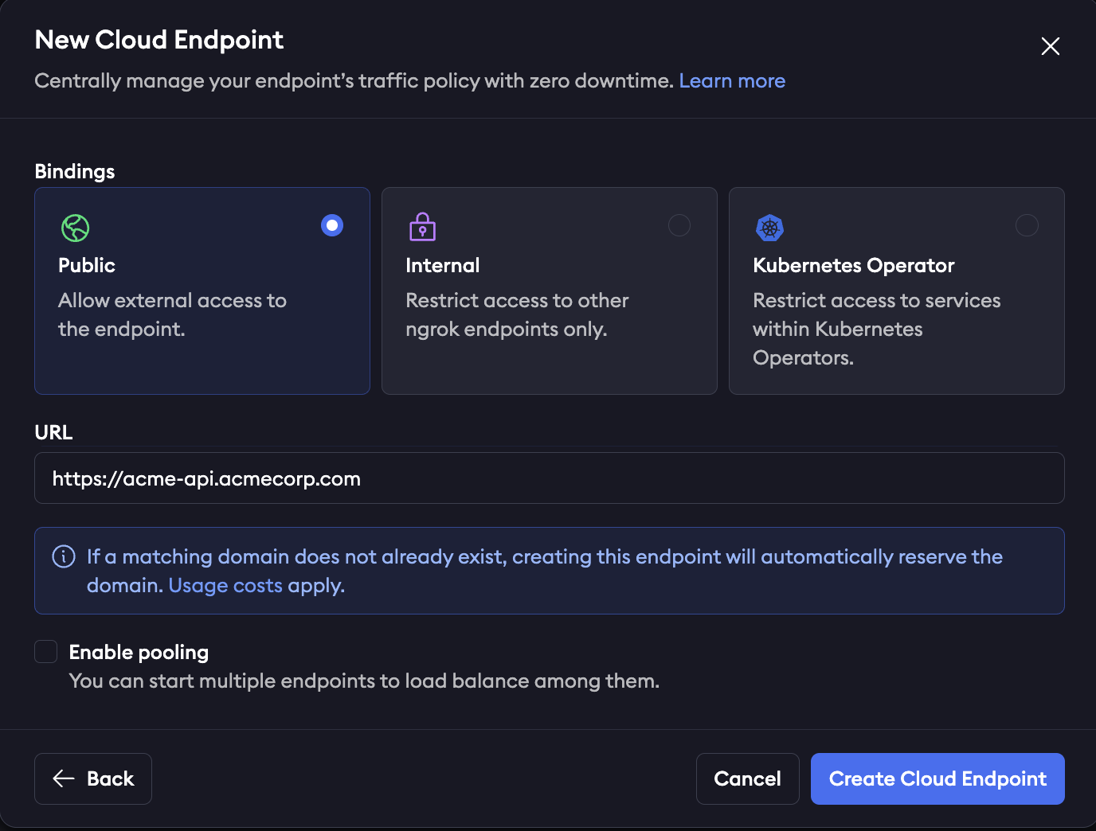Screen dimensions: 1096x831
Task: Click the padlock icon on Internal binding
Action: click(x=422, y=228)
